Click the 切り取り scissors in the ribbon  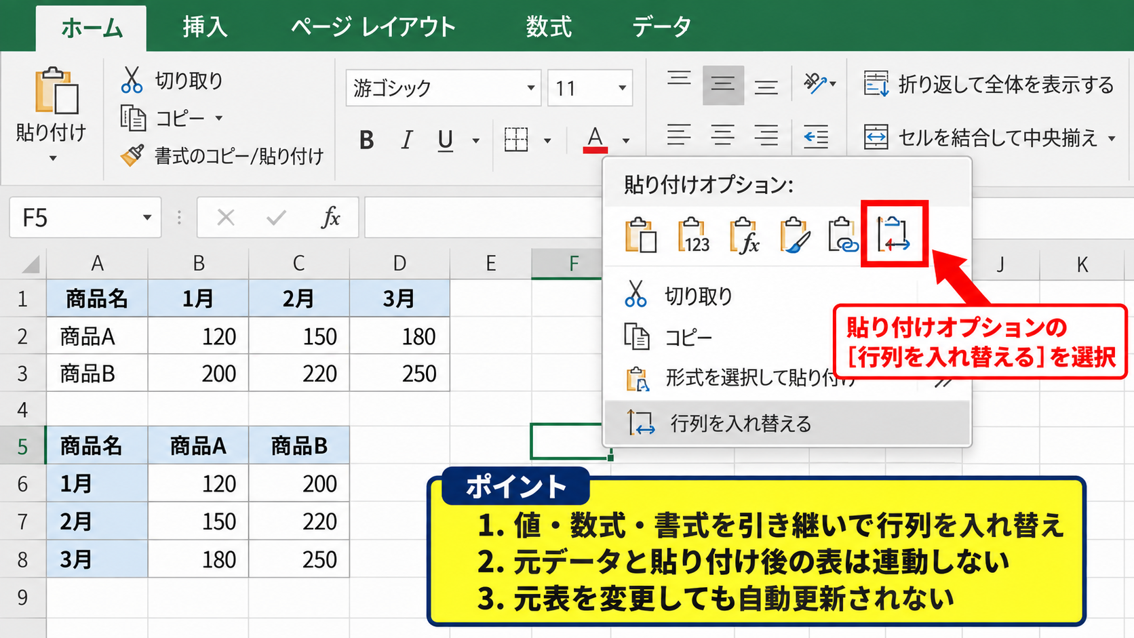point(132,80)
